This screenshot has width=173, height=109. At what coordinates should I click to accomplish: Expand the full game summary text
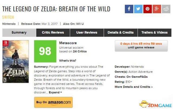point(55,92)
